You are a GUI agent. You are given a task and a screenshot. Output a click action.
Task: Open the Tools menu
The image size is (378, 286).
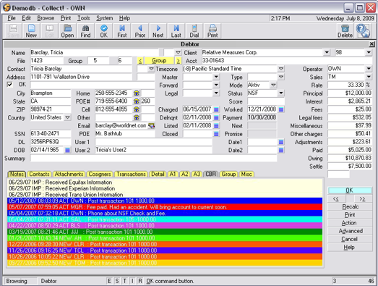tap(83, 18)
